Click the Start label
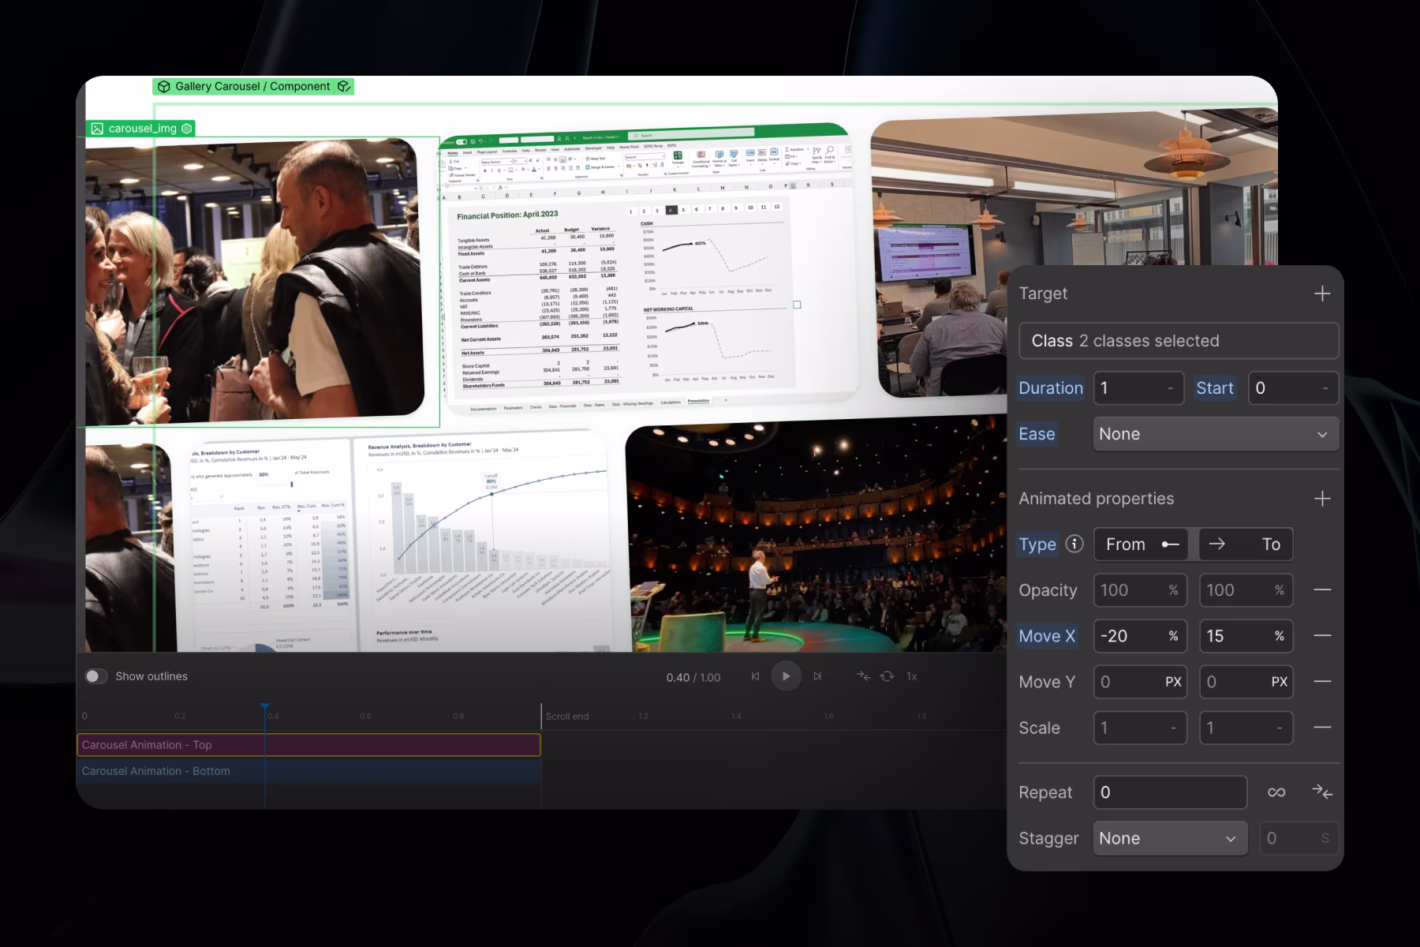This screenshot has height=947, width=1420. click(x=1214, y=388)
